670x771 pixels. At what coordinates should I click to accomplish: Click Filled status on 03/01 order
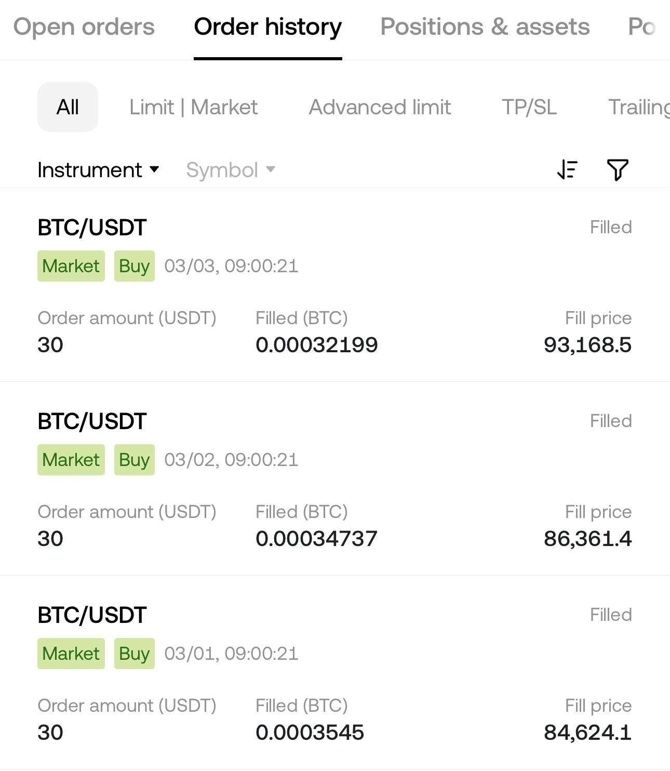pyautogui.click(x=611, y=615)
